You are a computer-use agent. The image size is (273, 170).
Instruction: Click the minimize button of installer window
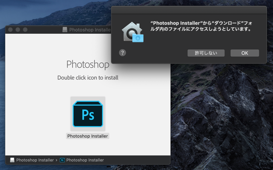click(x=18, y=30)
